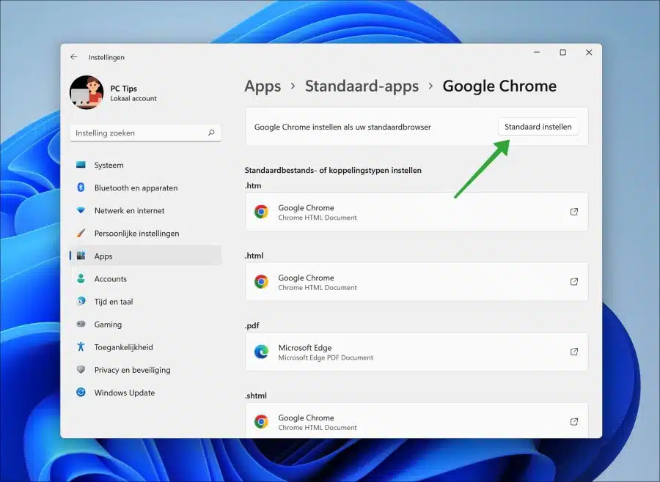The height and width of the screenshot is (482, 660).
Task: Open Windows Update in sidebar
Action: [x=146, y=393]
